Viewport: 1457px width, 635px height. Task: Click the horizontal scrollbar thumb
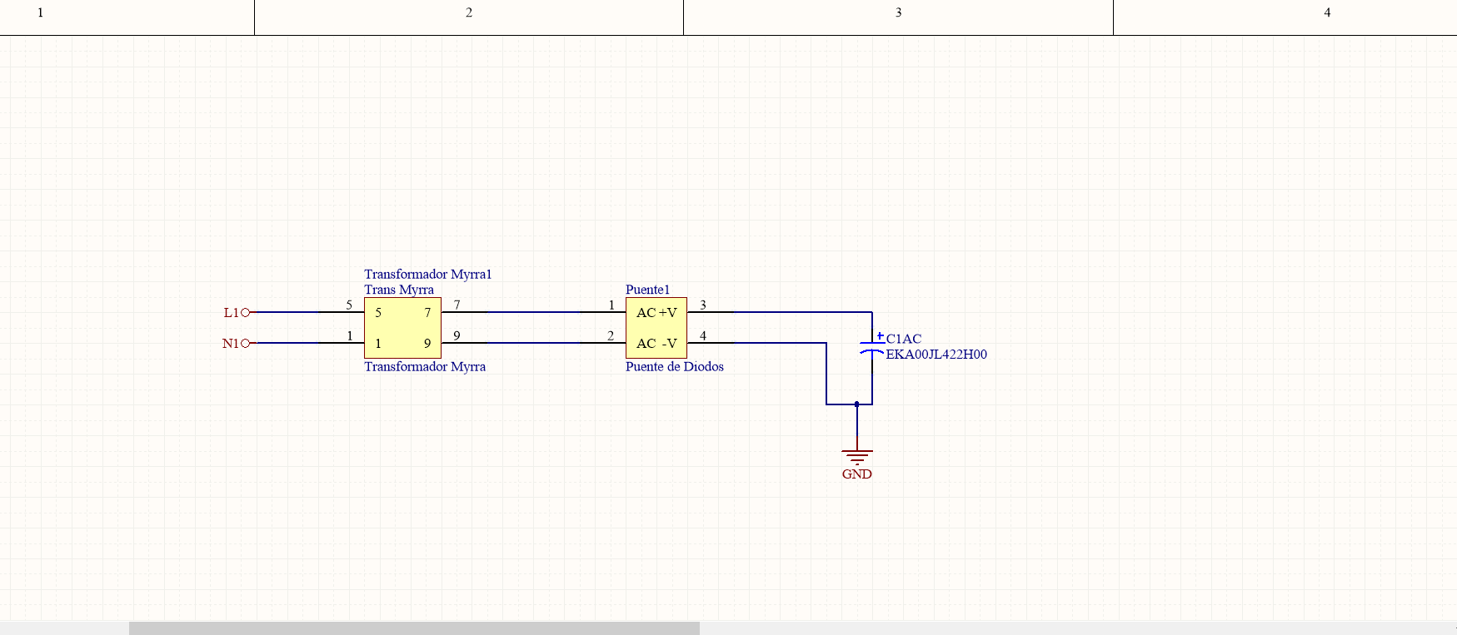click(414, 628)
